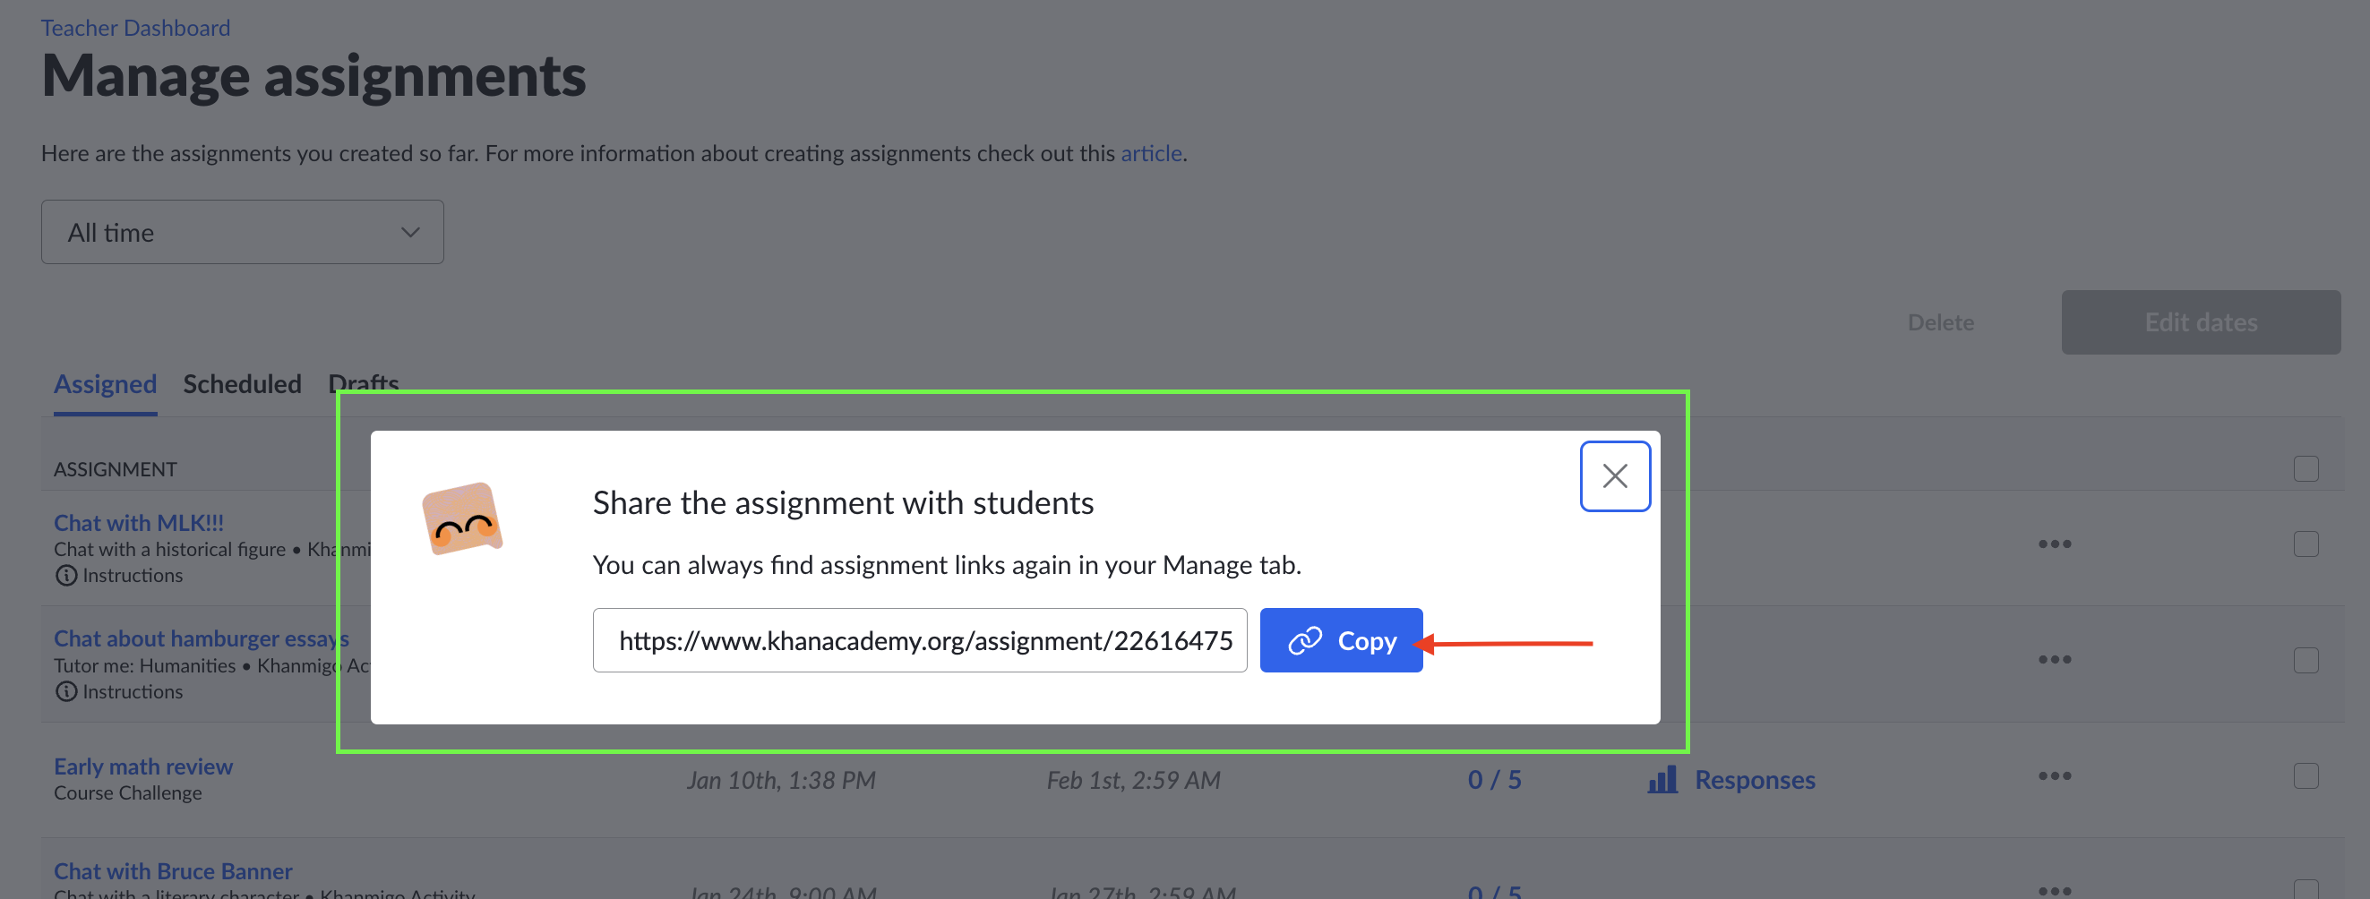Open Chat about hamburger essays assignment
The height and width of the screenshot is (899, 2370).
(x=202, y=638)
